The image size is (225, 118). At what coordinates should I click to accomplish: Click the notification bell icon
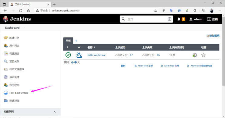coord(179,19)
